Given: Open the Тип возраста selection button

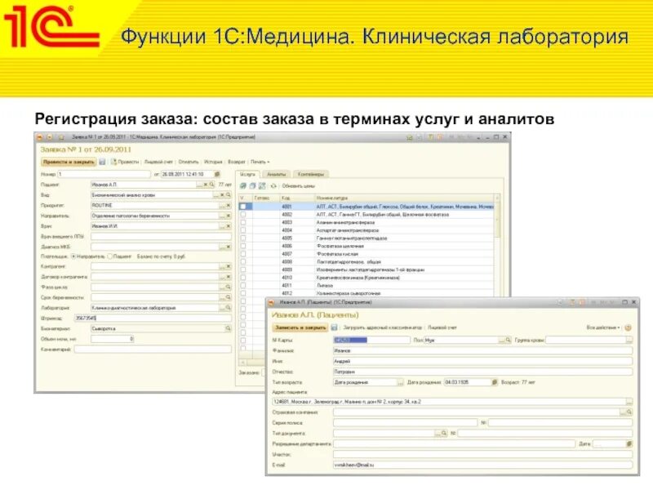Looking at the screenshot, I should (x=400, y=382).
